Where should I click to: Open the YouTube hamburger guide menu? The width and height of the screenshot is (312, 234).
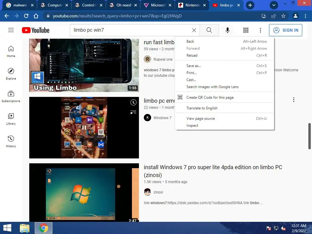pos(11,30)
